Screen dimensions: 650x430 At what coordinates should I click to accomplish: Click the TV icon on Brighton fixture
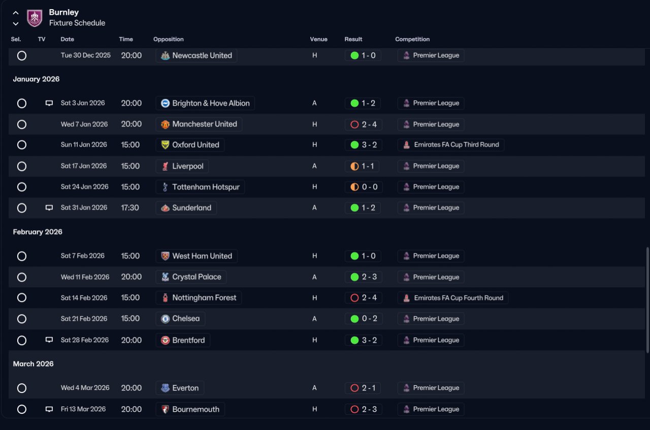(49, 103)
